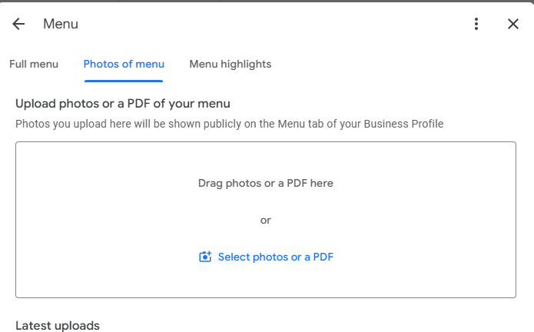This screenshot has height=332, width=534.
Task: Click the camera add-photo icon
Action: [205, 257]
